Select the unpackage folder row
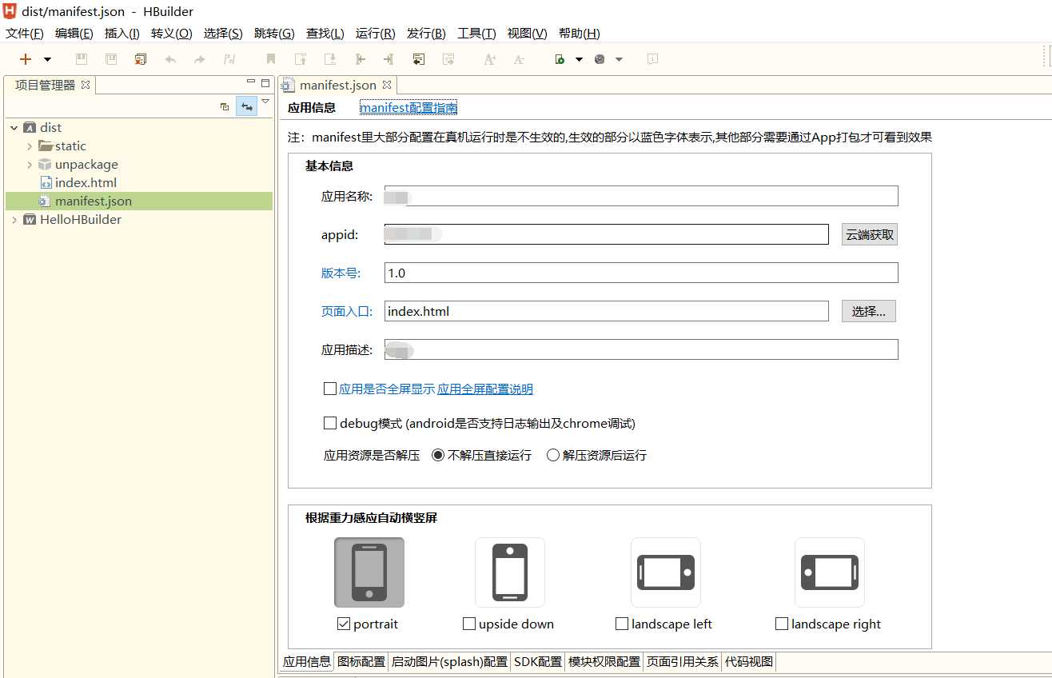 tap(139, 165)
